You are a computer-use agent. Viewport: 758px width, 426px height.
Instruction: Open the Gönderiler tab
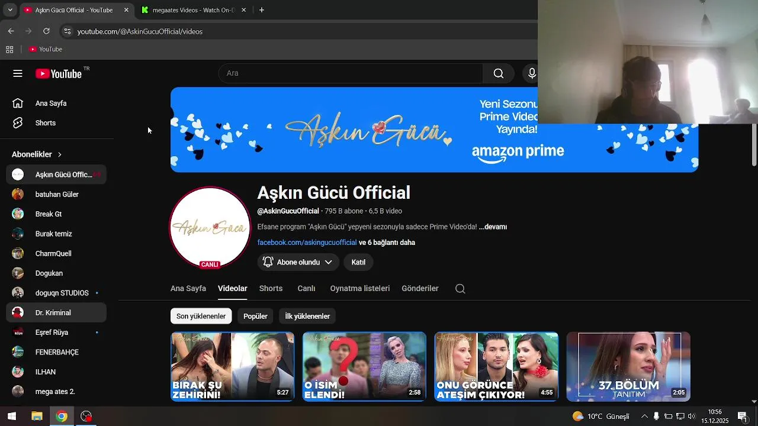tap(420, 289)
